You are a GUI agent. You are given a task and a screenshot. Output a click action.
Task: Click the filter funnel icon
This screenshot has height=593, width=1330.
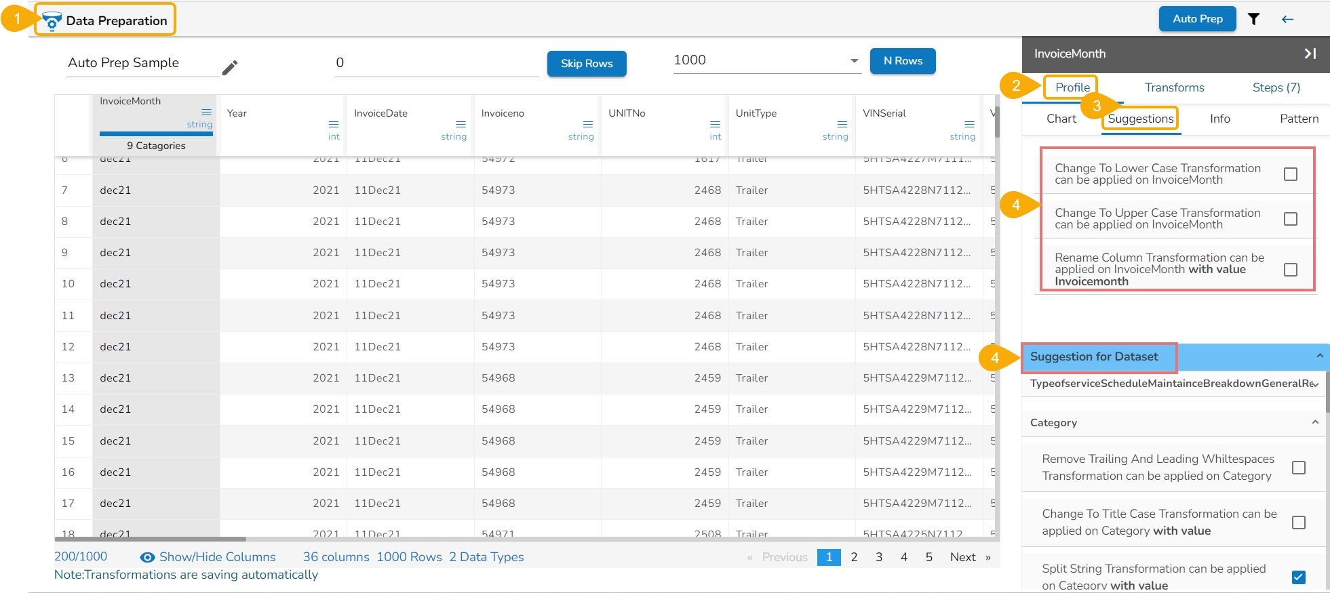(x=1253, y=19)
